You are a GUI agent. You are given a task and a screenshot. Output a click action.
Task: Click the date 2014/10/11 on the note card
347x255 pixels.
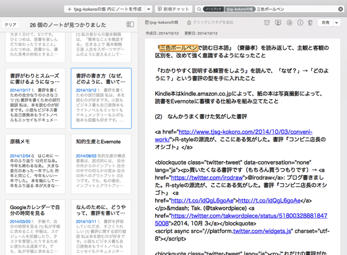point(86,221)
